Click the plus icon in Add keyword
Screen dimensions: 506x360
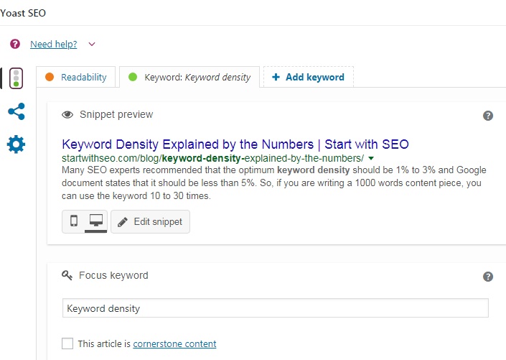coord(276,77)
